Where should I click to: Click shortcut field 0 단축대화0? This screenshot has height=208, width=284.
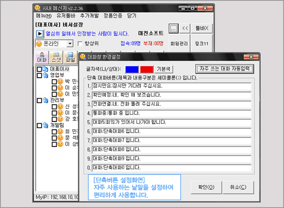[x=172, y=168]
